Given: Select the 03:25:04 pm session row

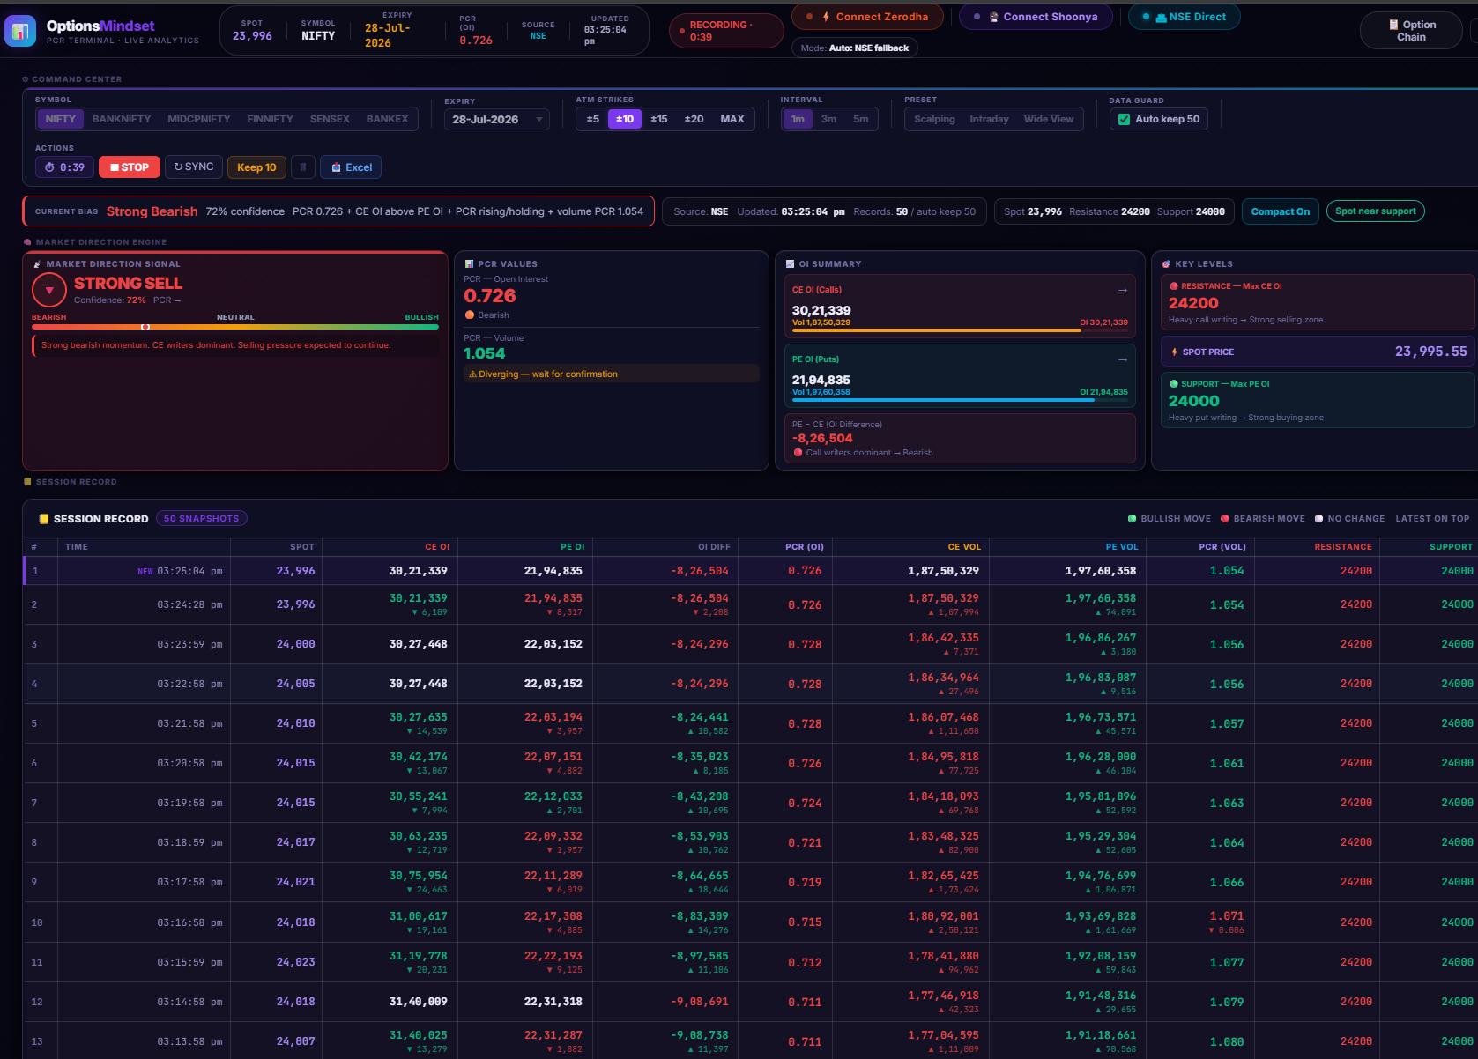Looking at the screenshot, I should (750, 571).
